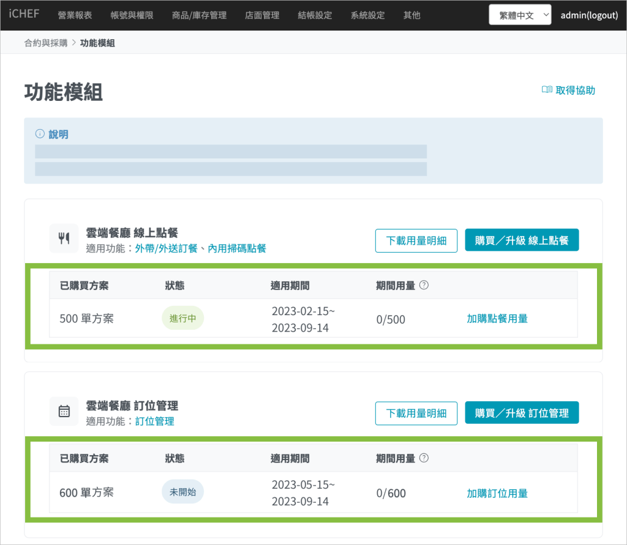Click the calendar reservation management icon
Image resolution: width=627 pixels, height=545 pixels.
(64, 411)
